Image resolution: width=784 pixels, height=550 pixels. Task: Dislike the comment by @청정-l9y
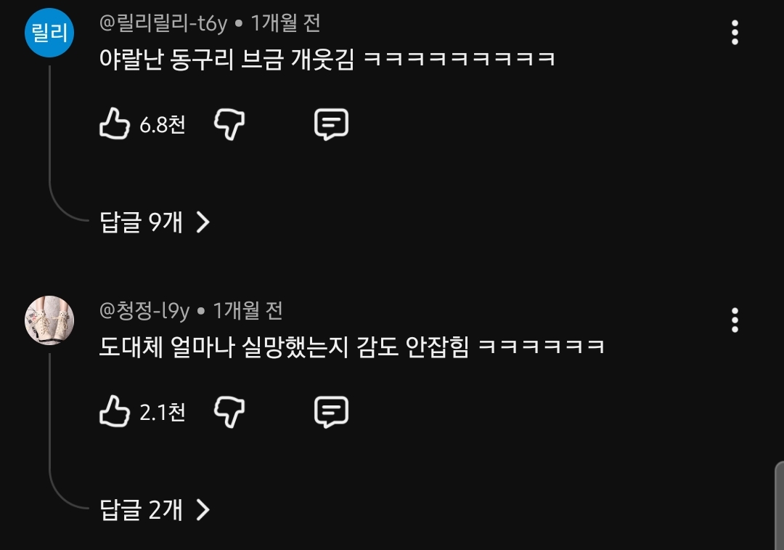coord(229,412)
